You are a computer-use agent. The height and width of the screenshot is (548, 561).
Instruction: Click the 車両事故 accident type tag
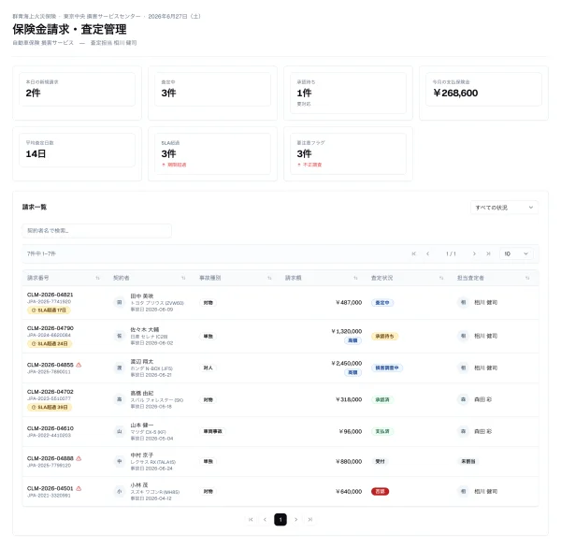tap(212, 431)
